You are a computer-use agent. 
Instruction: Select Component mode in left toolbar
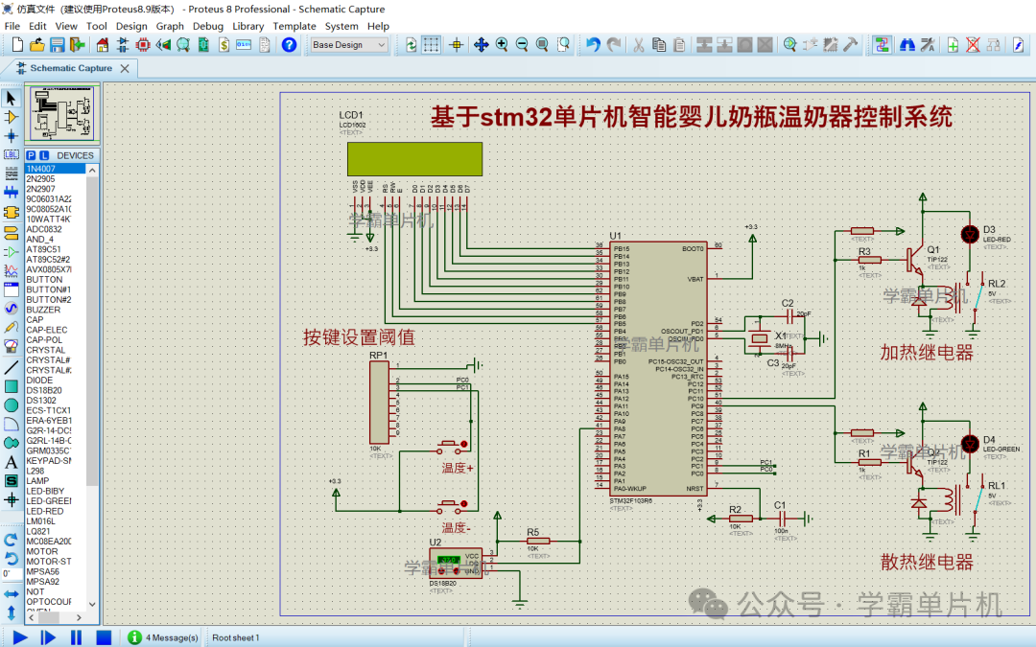click(12, 118)
